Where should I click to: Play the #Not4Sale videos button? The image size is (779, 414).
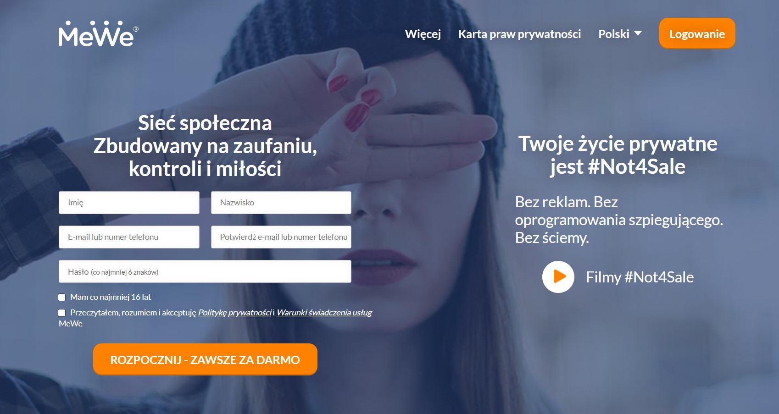[558, 277]
